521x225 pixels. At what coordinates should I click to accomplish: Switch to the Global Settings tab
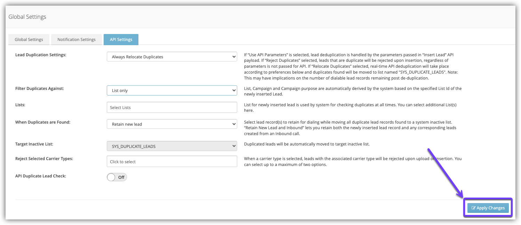click(29, 40)
